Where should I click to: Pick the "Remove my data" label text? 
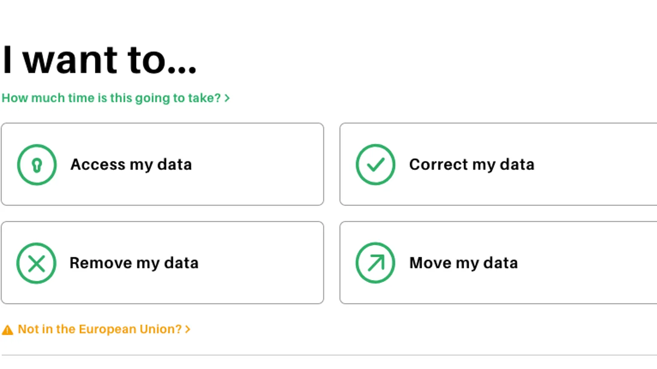tap(134, 263)
